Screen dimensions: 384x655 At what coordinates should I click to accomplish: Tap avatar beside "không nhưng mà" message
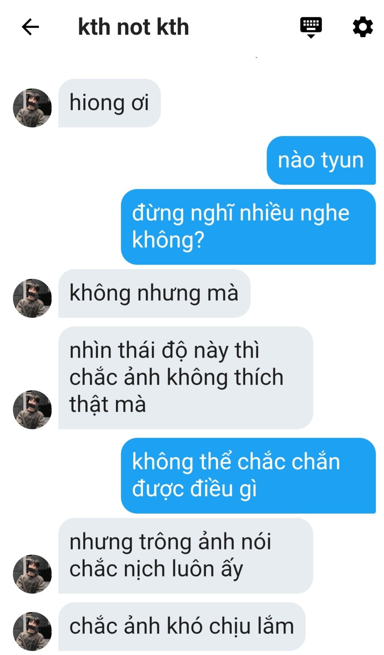coord(32,298)
